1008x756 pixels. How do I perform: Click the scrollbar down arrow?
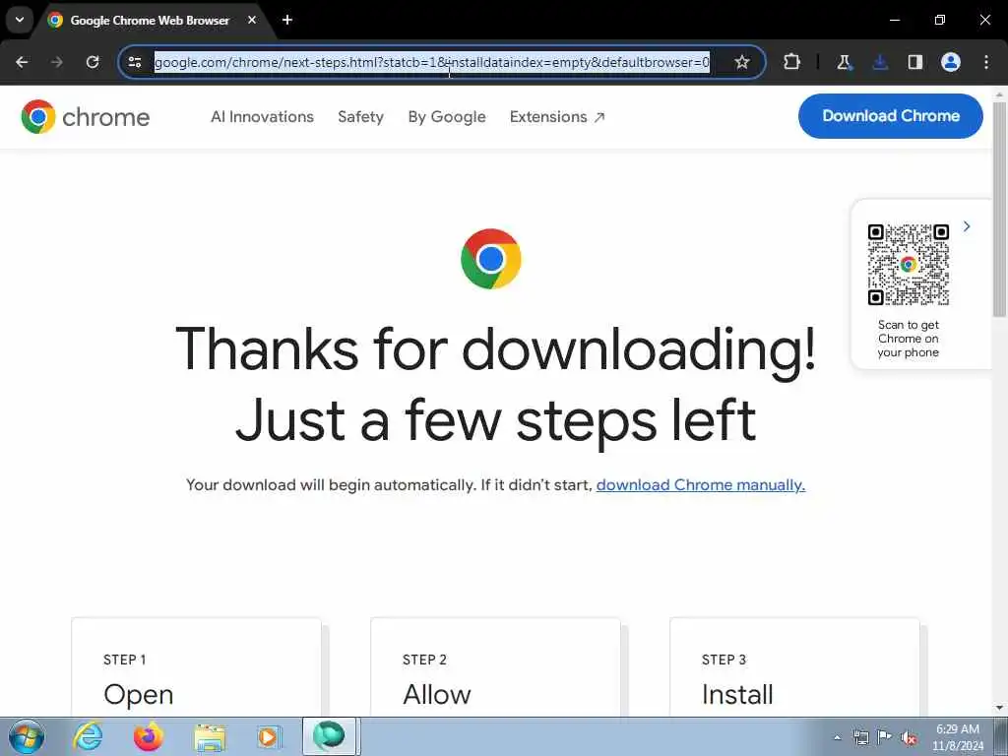[1000, 708]
